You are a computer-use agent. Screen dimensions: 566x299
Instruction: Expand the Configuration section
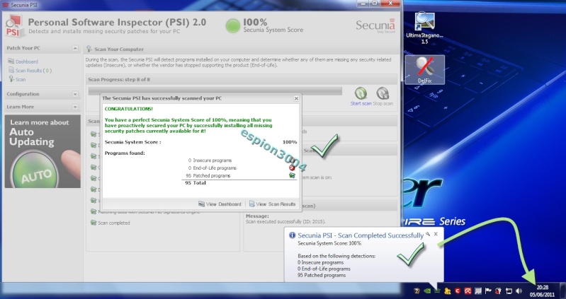coord(74,94)
